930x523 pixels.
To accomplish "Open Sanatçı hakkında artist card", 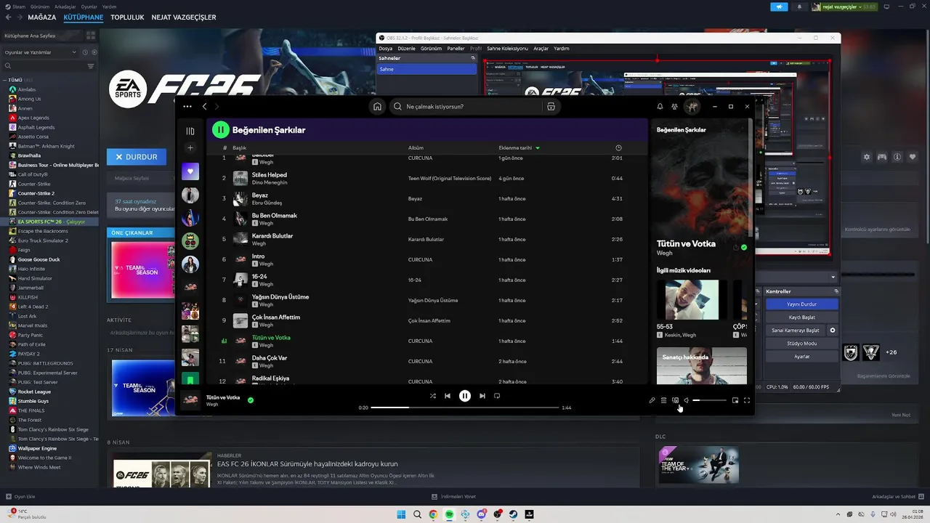I will tap(702, 365).
